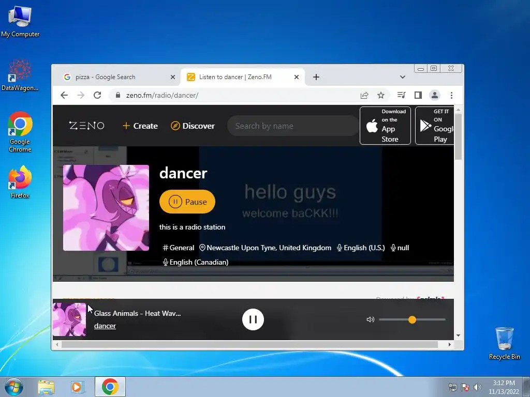
Task: Click the Action Center flag tray icon
Action: tap(465, 387)
